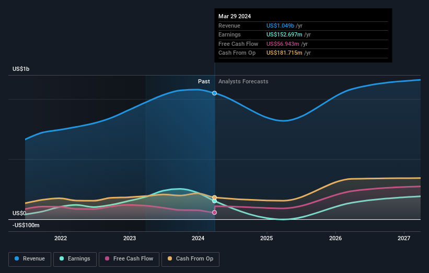Click the Mar 29 2024 tooltip date

point(235,16)
